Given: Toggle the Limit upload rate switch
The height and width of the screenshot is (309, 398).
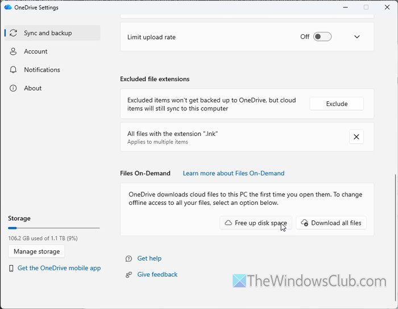Looking at the screenshot, I should pos(322,36).
